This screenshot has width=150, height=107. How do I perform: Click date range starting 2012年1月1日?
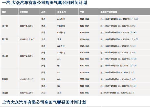click(x=118, y=86)
